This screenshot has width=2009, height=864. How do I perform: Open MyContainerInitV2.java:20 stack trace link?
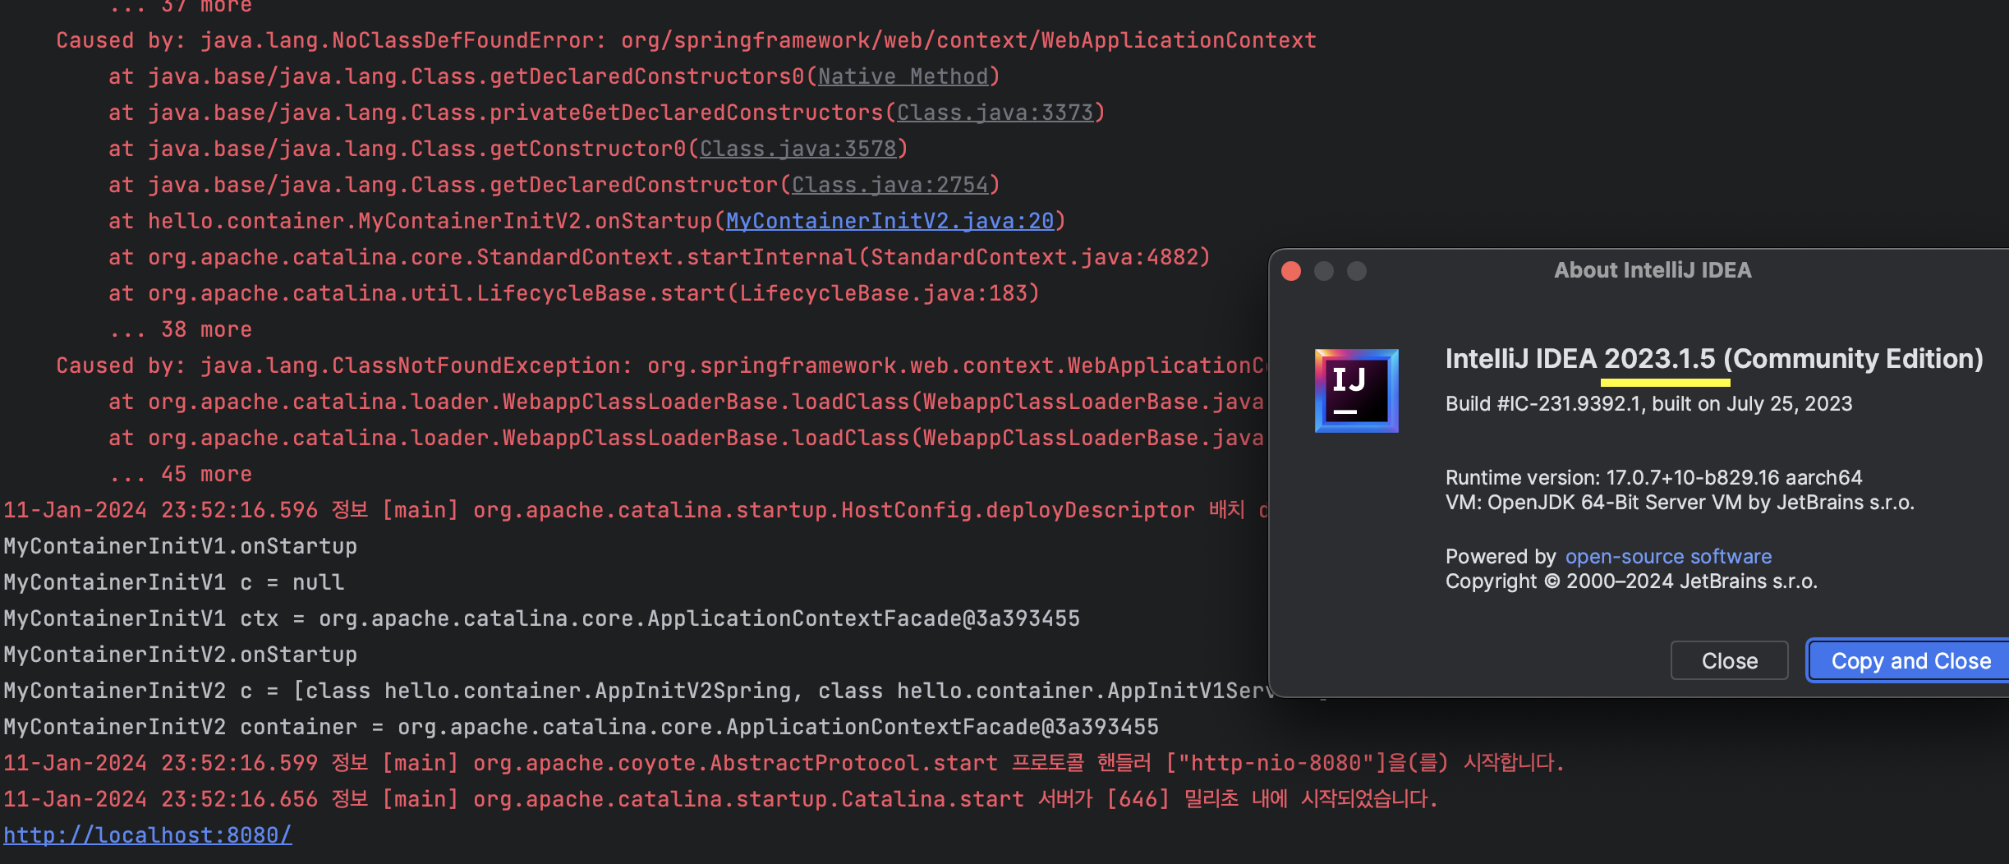click(x=890, y=221)
